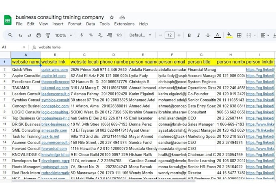The image size is (276, 186).
Task: Open the aspire-int.com link
Action: [x=54, y=76]
